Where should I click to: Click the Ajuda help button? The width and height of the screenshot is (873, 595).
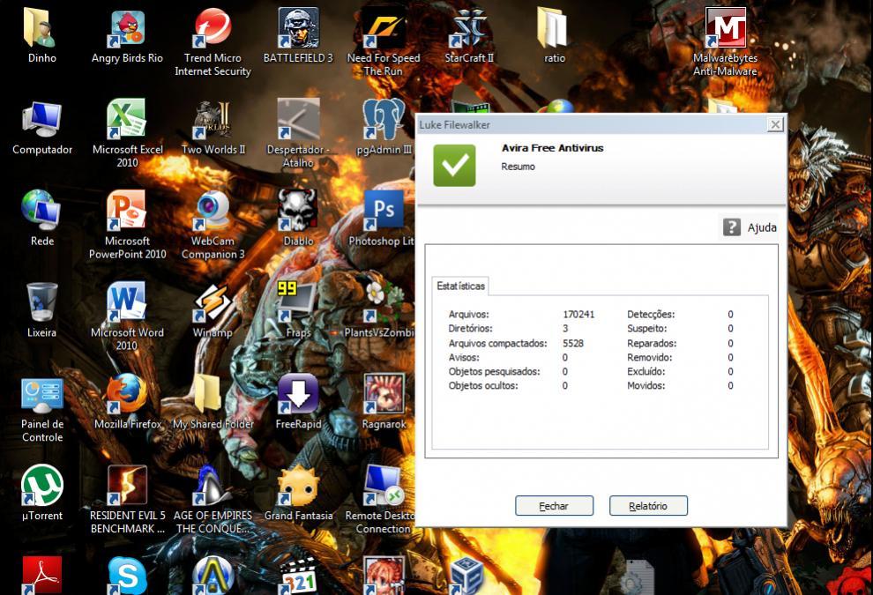pyautogui.click(x=750, y=227)
